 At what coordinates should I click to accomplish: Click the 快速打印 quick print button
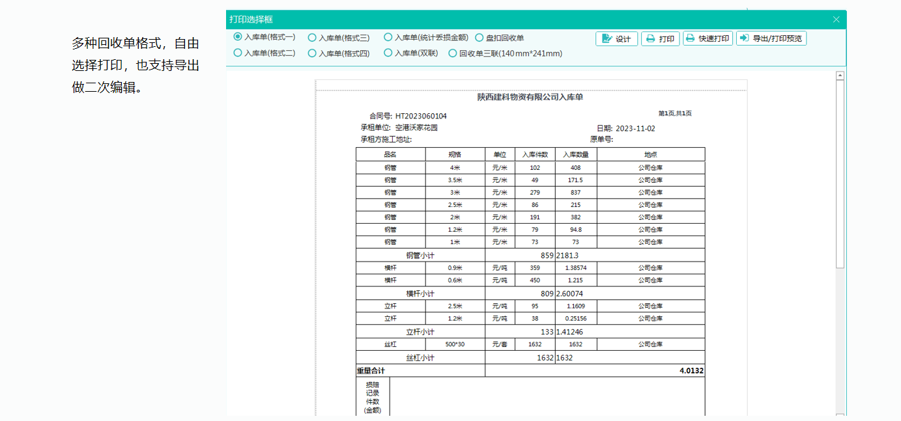[707, 38]
